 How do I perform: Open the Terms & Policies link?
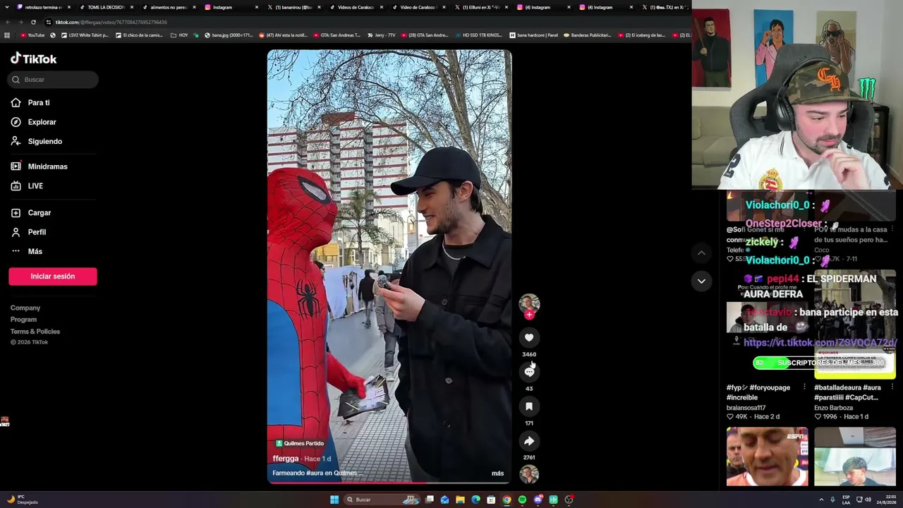pyautogui.click(x=35, y=332)
